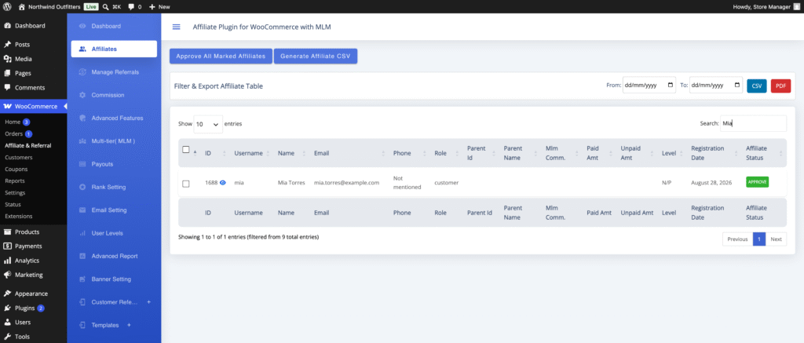
Task: Open the WordPress logo menu
Action: [7, 6]
